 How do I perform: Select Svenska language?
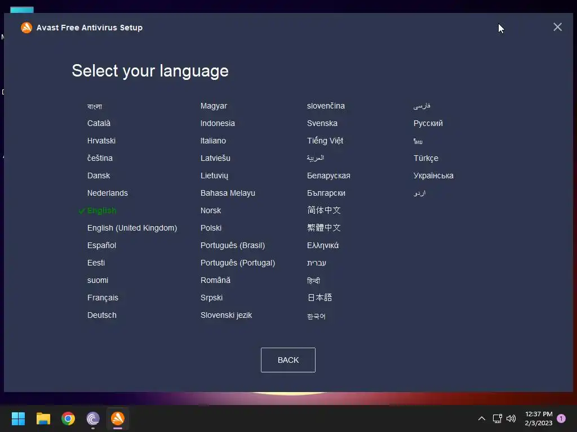pos(322,123)
